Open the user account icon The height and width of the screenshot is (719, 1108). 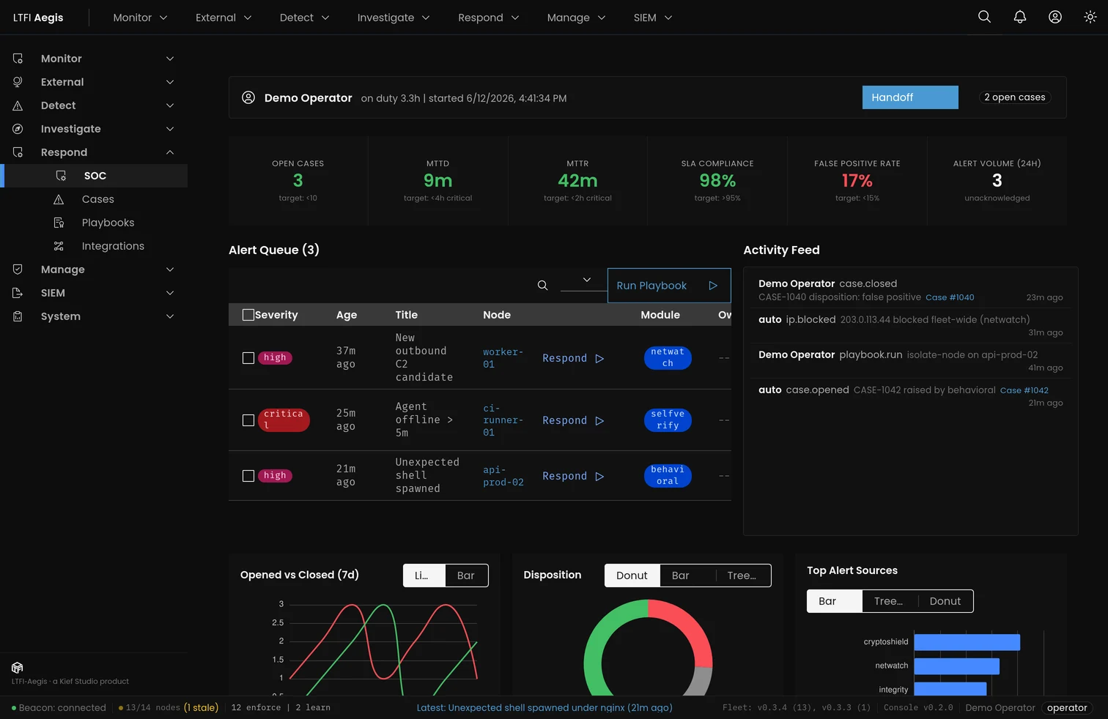(1055, 17)
